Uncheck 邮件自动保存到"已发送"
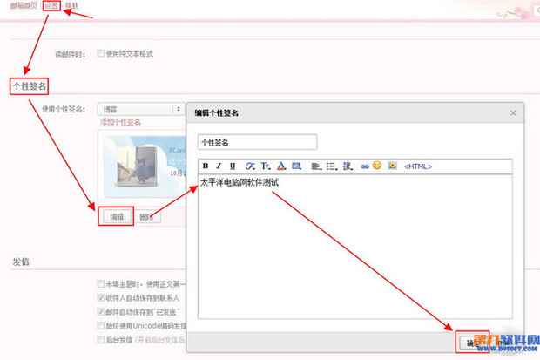 click(x=100, y=312)
